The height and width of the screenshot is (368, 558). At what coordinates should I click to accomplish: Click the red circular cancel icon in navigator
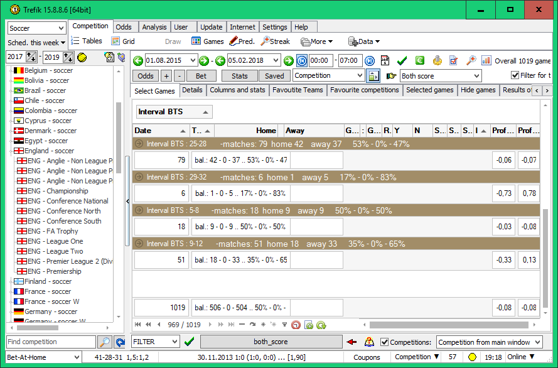[x=296, y=325]
